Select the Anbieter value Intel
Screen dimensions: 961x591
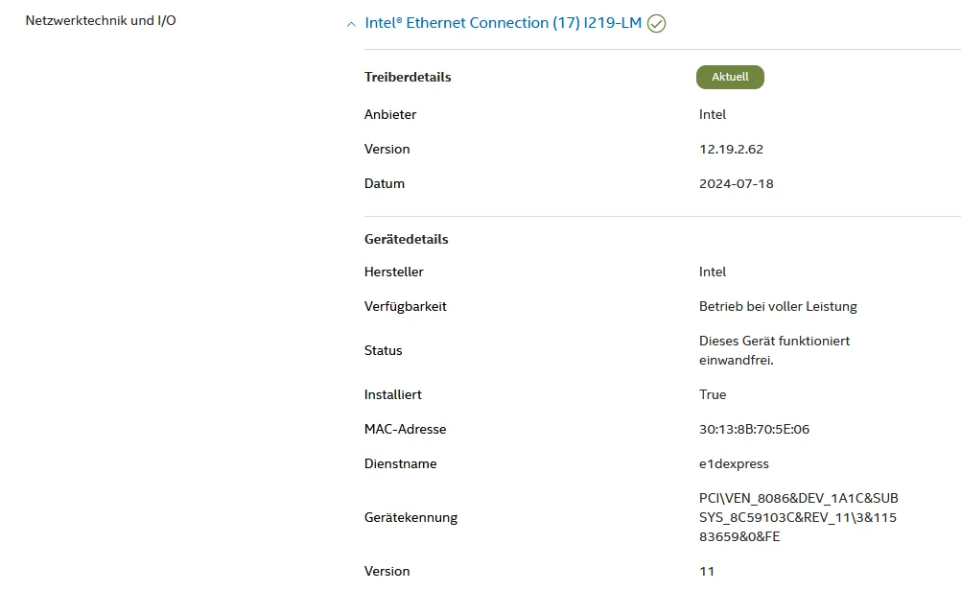tap(713, 114)
